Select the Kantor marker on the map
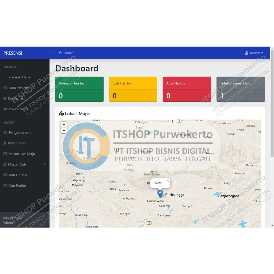The image size is (274, 274). 160,193
